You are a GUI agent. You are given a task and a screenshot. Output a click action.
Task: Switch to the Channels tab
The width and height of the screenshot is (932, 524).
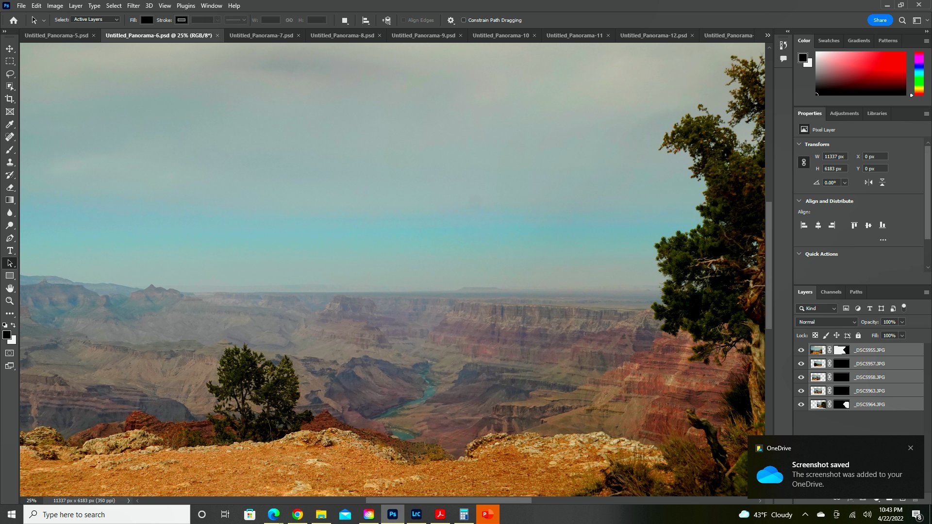point(831,292)
